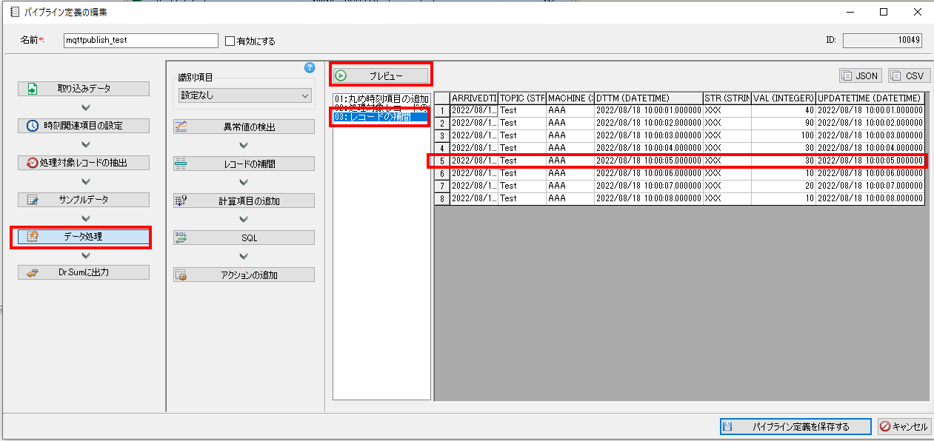The height and width of the screenshot is (441, 934).
Task: Click the ID field showing 10049
Action: [884, 40]
